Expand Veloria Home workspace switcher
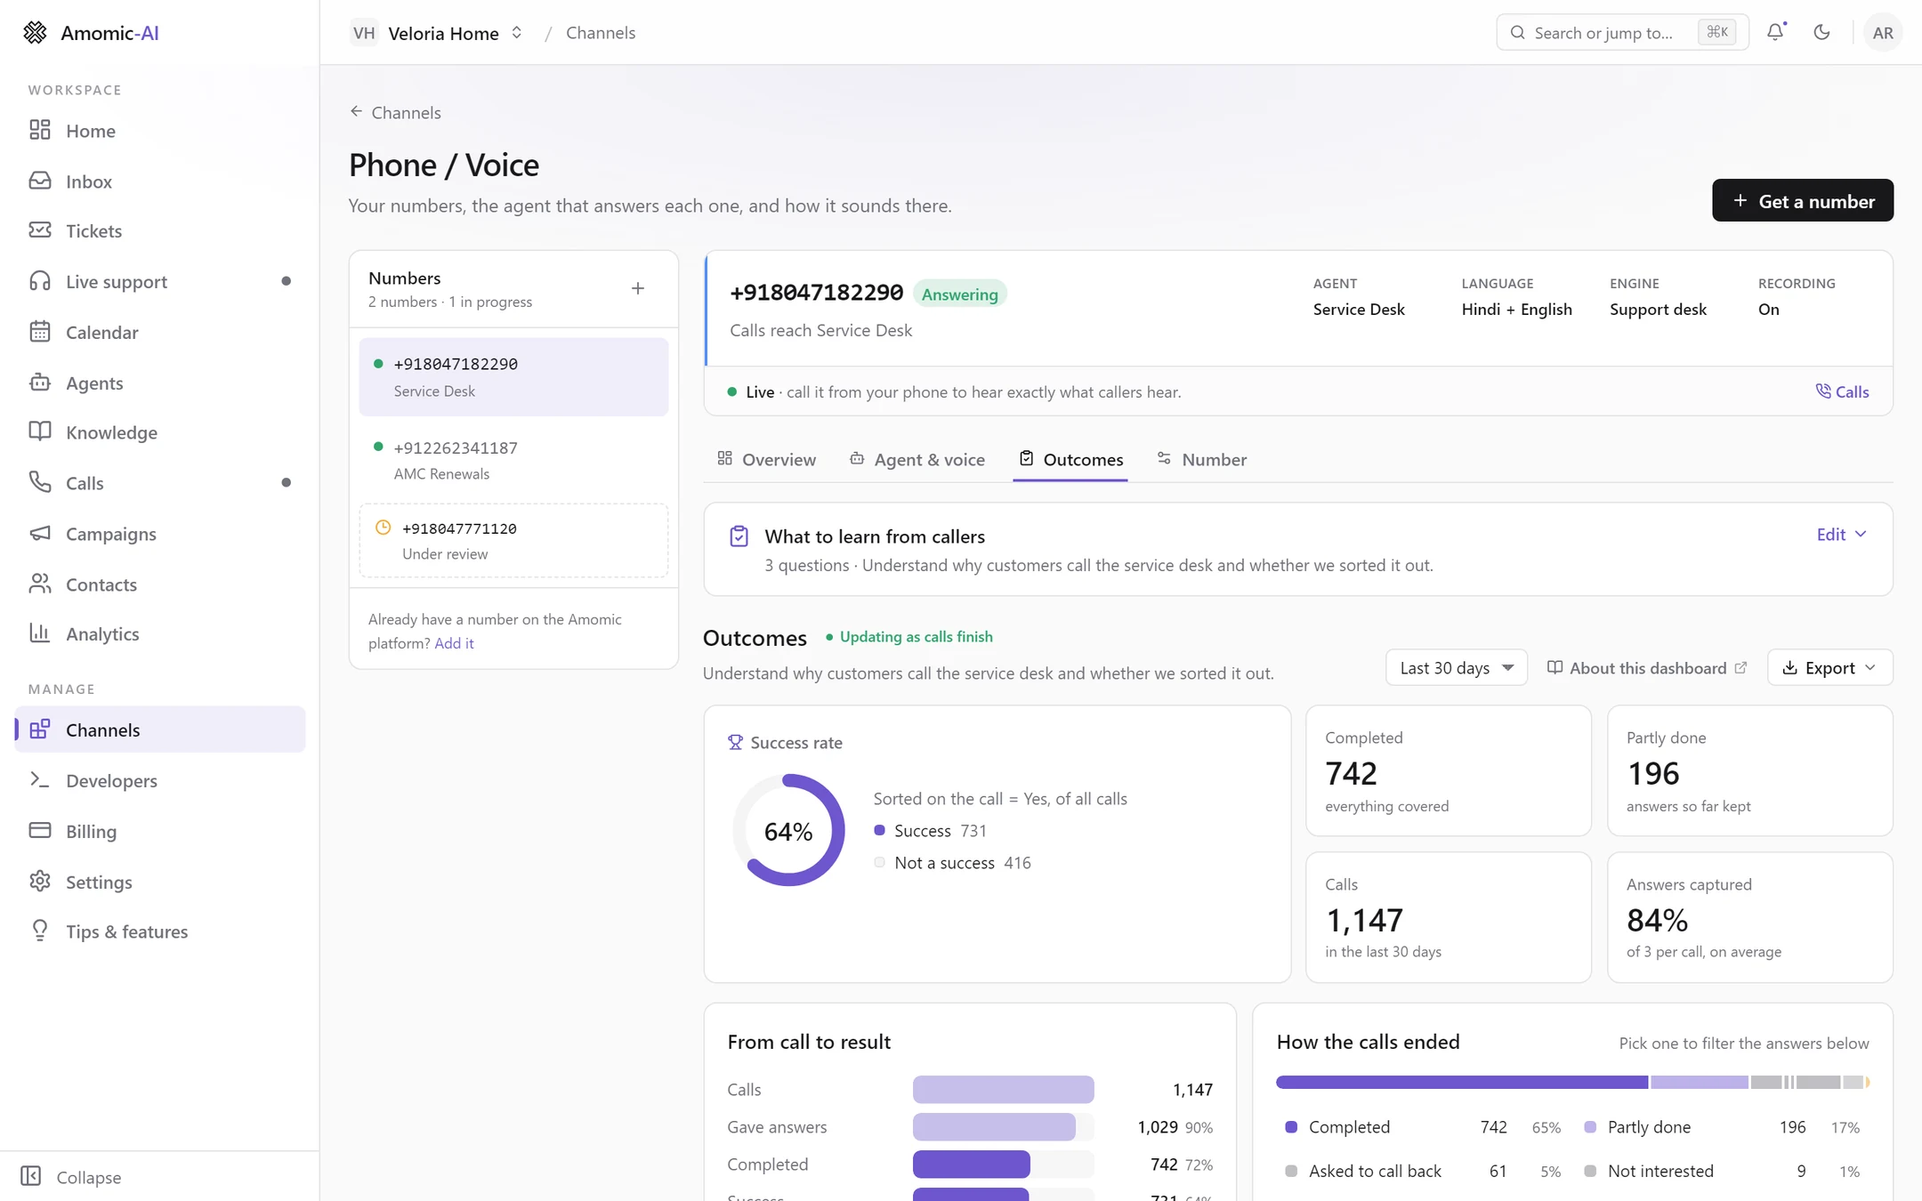 coord(437,33)
